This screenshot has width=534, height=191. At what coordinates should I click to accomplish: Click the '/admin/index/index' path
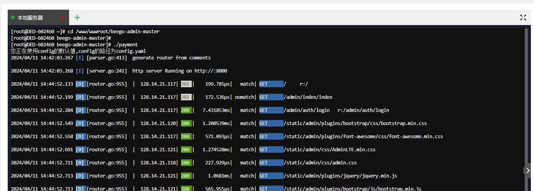click(308, 97)
